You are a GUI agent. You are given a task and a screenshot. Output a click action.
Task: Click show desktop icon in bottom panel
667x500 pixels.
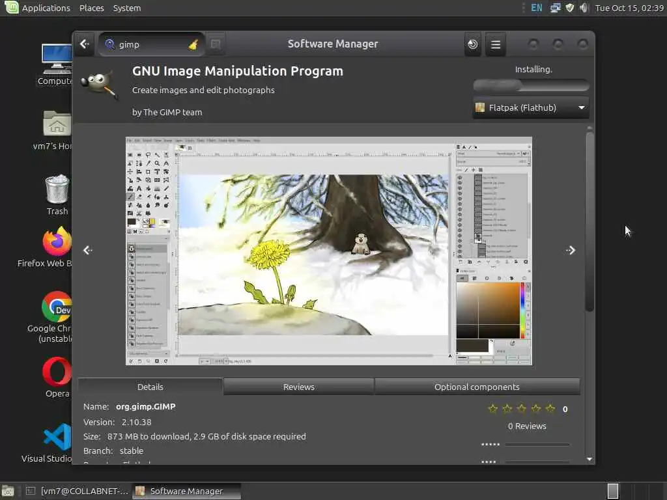tap(8, 491)
